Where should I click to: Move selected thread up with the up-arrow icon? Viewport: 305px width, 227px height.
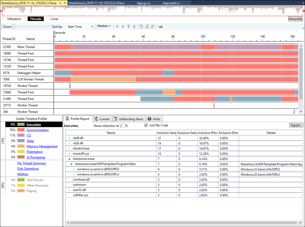(x=117, y=26)
